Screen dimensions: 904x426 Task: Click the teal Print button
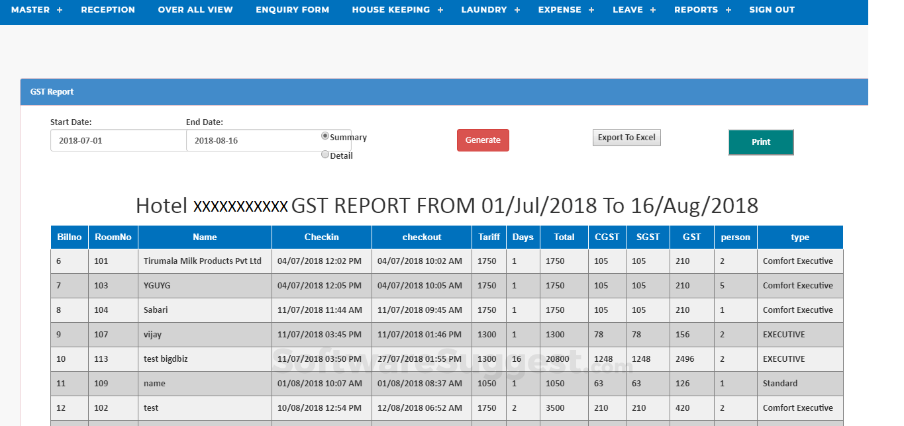(x=761, y=142)
